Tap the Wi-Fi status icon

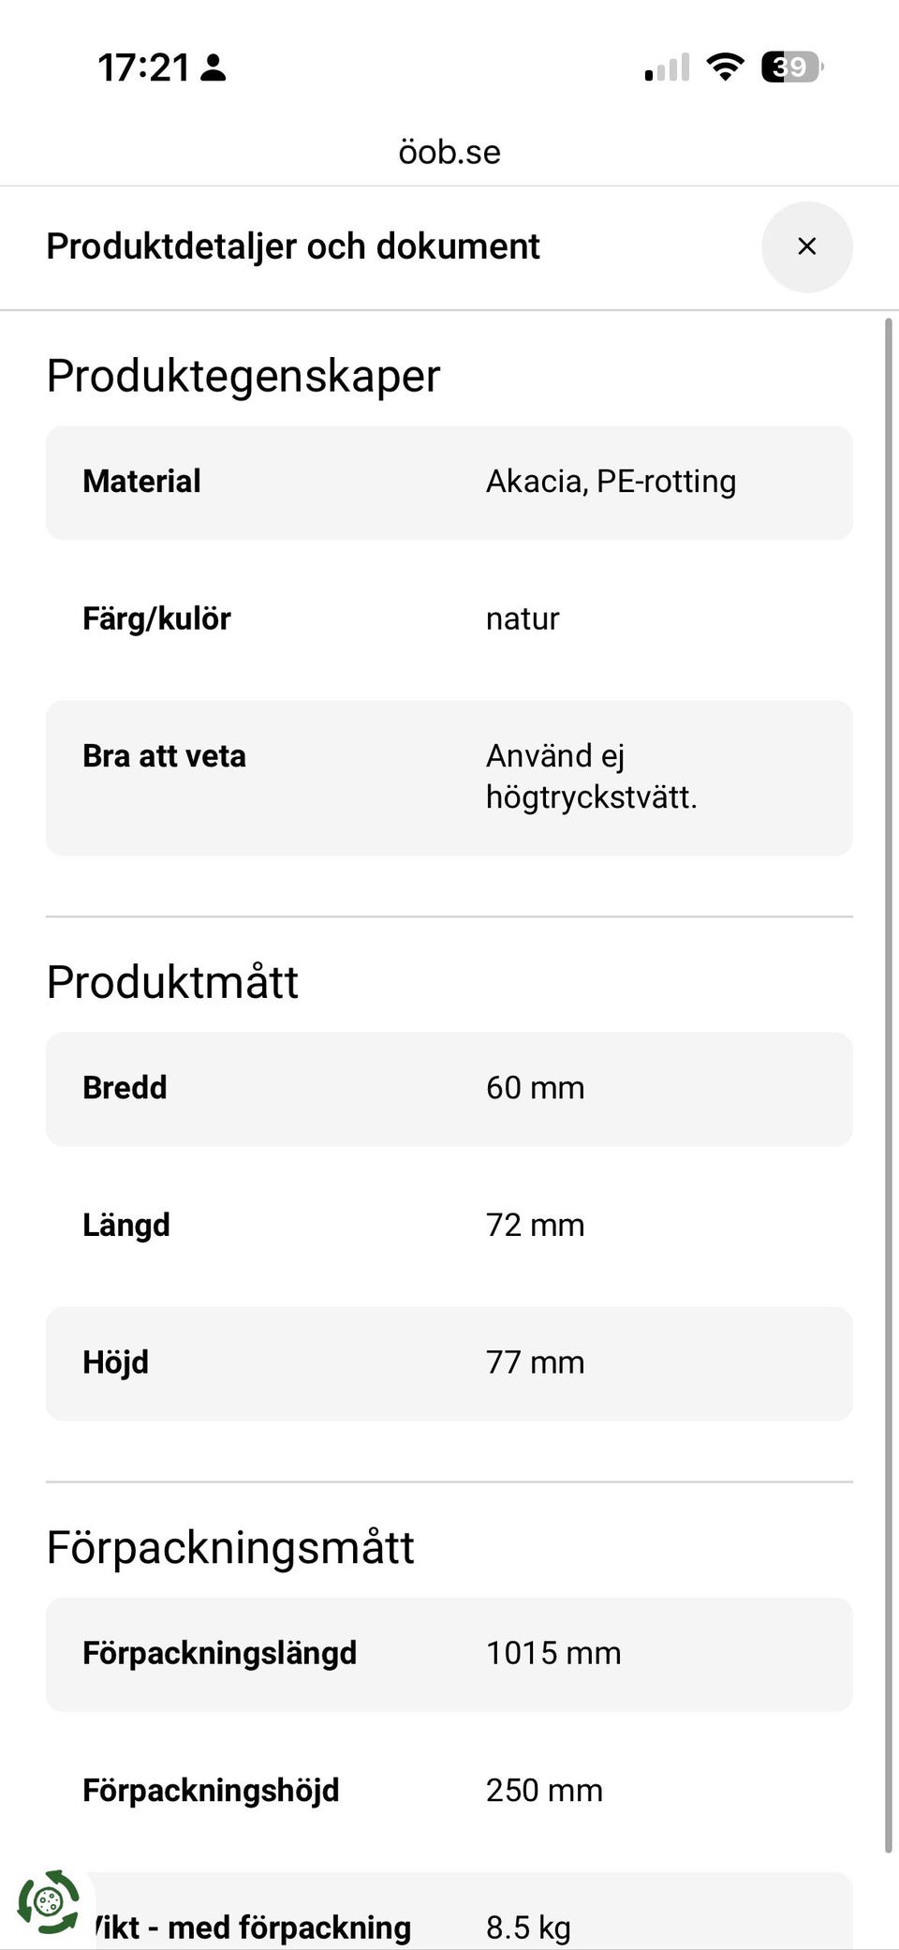(725, 67)
